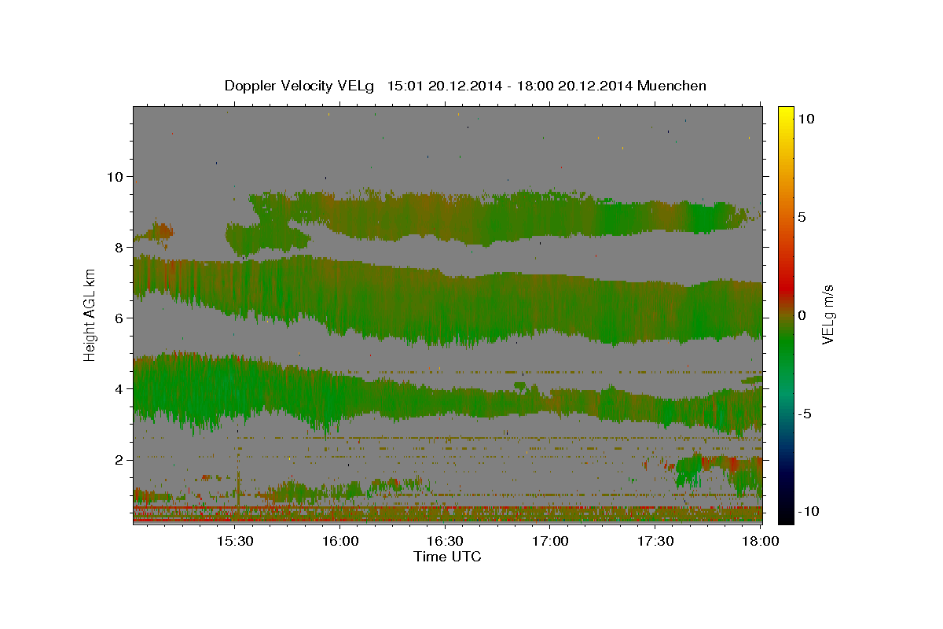The image size is (943, 629).
Task: Click the 16:00 time tick label
Action: tap(339, 542)
